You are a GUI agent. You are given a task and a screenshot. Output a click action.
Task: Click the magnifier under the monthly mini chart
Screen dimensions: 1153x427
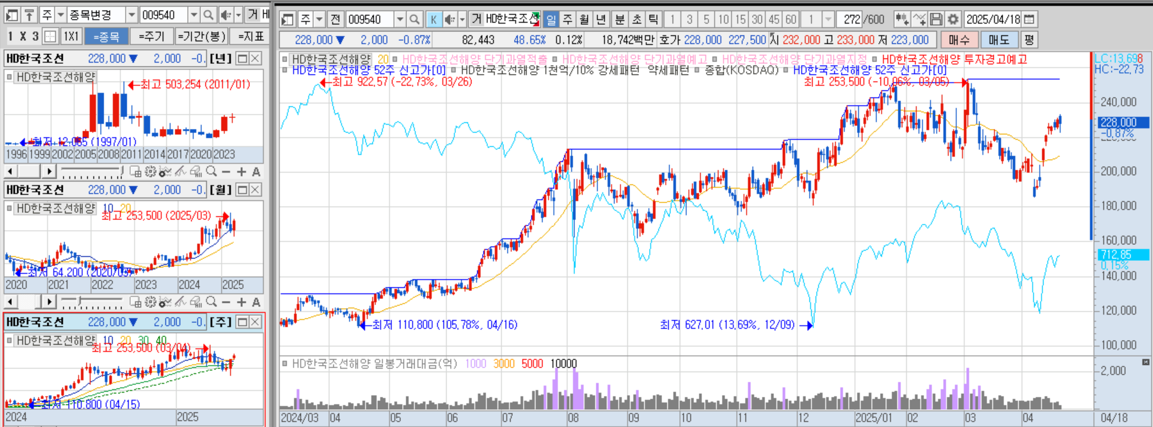[x=211, y=302]
